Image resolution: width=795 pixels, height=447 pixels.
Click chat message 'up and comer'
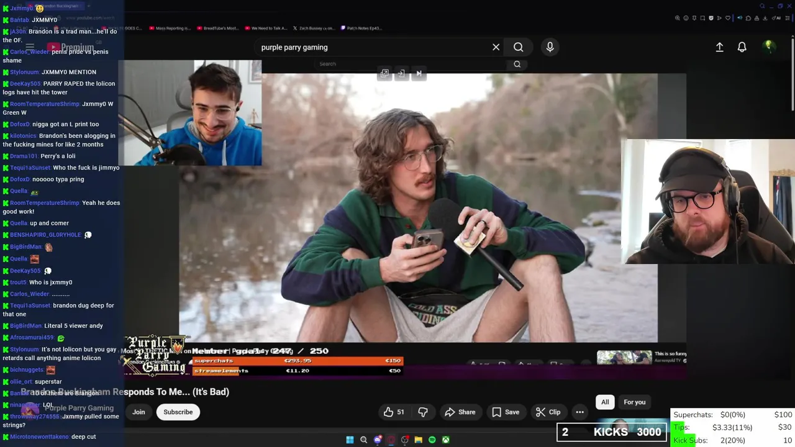coord(49,223)
